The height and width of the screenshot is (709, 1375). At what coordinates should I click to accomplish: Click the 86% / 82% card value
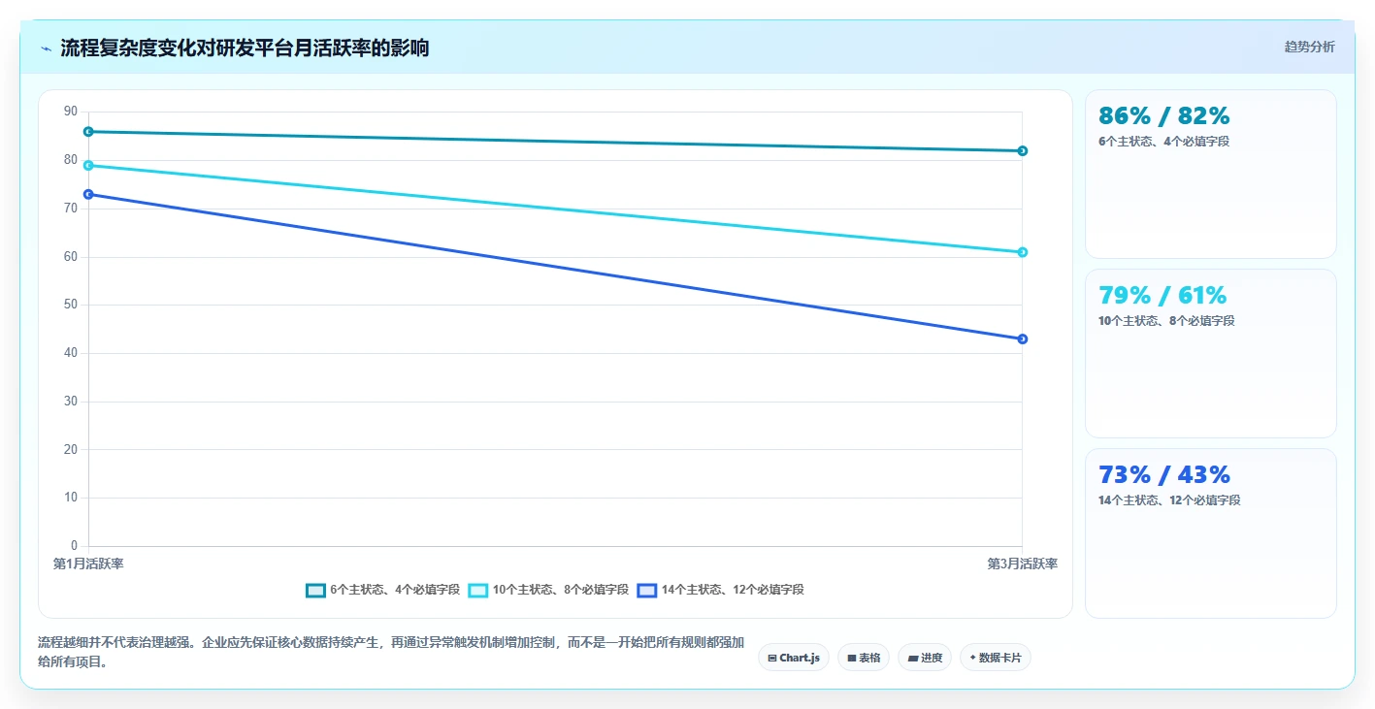[x=1164, y=116]
